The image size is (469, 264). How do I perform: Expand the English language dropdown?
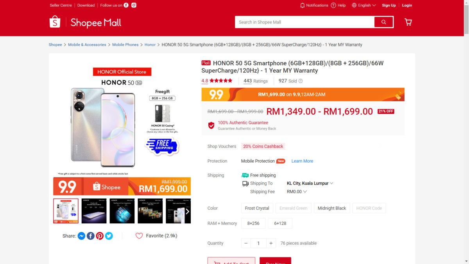click(x=364, y=5)
